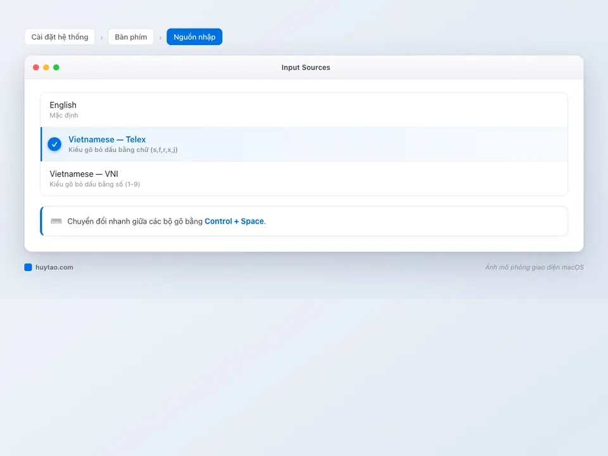The image size is (608, 456).
Task: Open the huytao.com link
Action: [x=54, y=267]
